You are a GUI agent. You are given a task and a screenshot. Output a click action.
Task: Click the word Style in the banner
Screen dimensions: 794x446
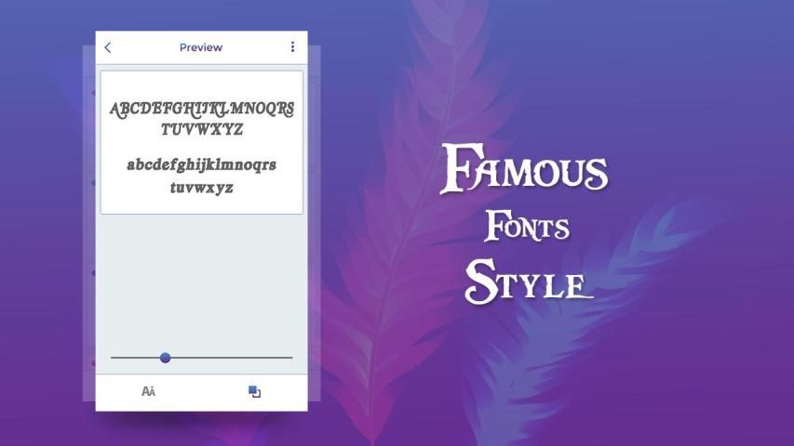(528, 281)
